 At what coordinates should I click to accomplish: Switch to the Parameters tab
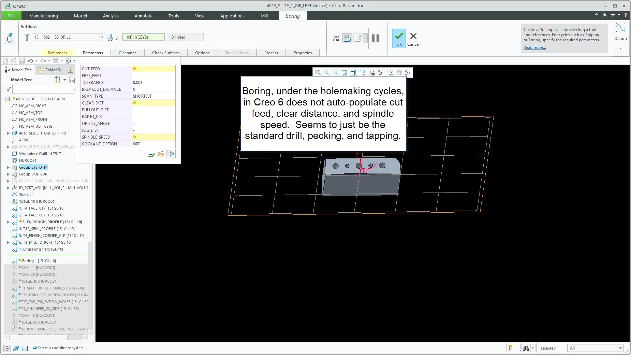click(x=93, y=53)
